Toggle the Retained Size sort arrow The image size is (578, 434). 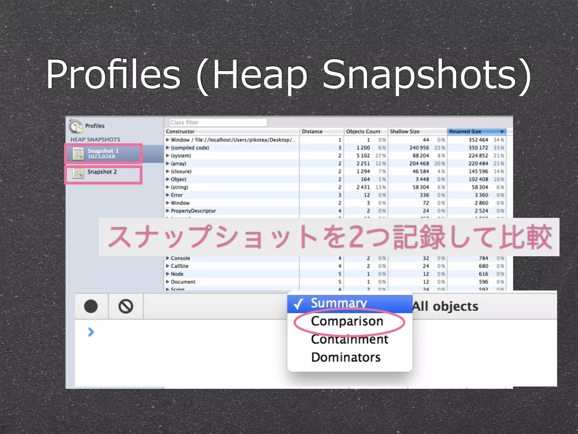(502, 132)
